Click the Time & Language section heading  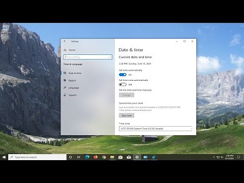tap(73, 64)
